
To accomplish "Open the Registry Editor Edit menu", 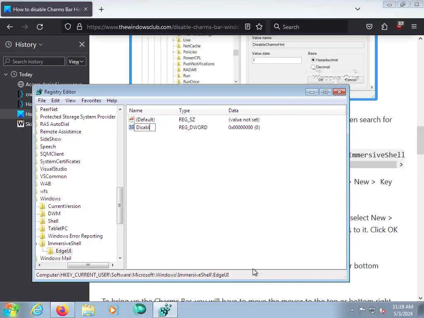I will point(55,100).
